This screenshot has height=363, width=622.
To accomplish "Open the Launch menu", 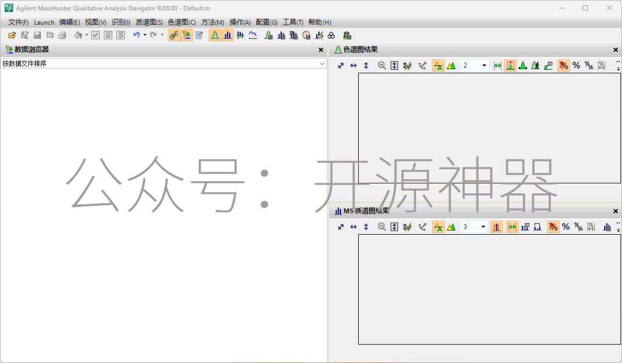I will (x=44, y=22).
